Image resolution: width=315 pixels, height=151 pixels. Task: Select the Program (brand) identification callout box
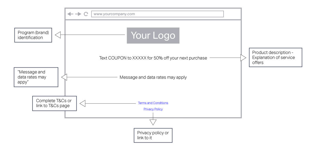pos(33,35)
